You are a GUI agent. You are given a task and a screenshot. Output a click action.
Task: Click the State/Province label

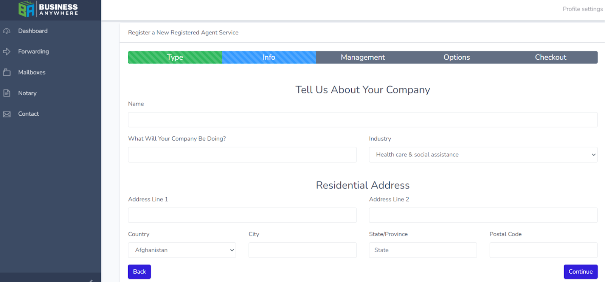coord(388,234)
